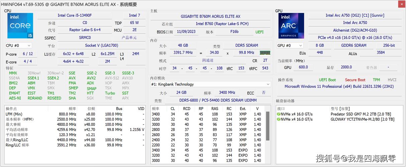Open the CPU #0 selector dropdown
The width and height of the screenshot is (406, 167).
coord(18,45)
